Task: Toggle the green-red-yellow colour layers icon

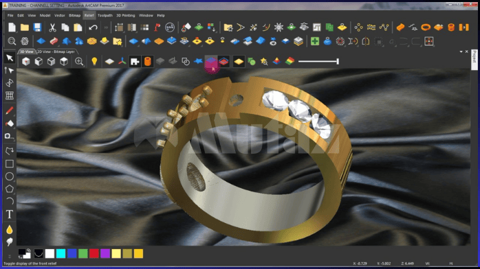Action: coord(290,61)
